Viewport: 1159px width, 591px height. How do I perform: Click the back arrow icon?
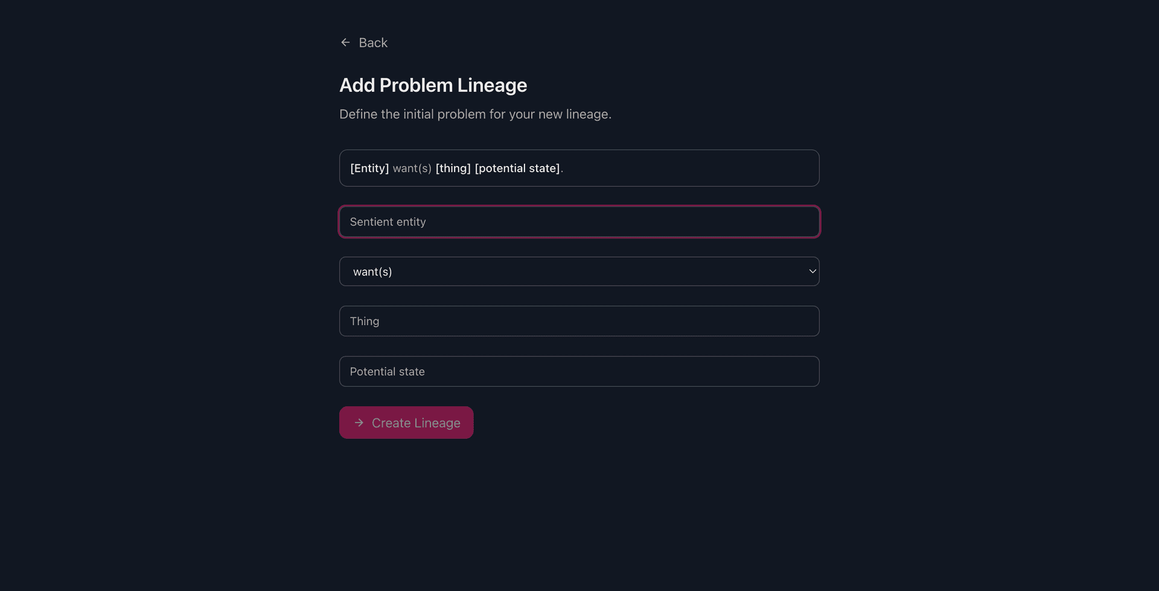click(x=345, y=42)
